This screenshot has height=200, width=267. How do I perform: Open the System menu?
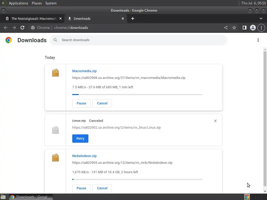tap(51, 3)
